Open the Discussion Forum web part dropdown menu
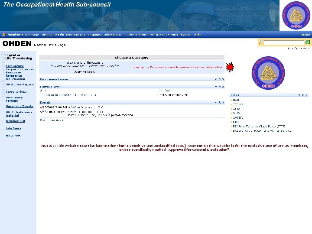This screenshot has height=234, width=312. [x=216, y=79]
